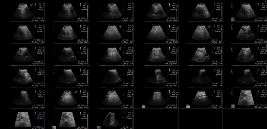Select ultrasound thumbnail Img 27
This screenshot has width=267, height=129.
112,98
